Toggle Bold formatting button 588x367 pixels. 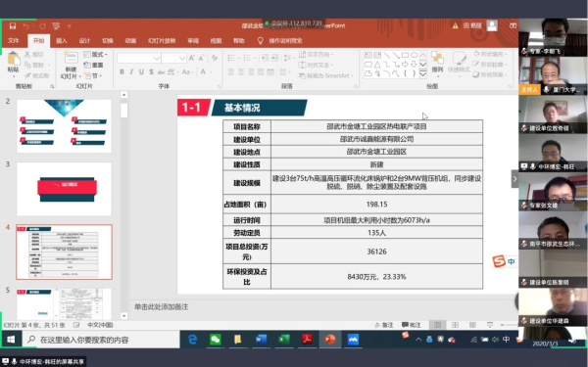coord(122,71)
